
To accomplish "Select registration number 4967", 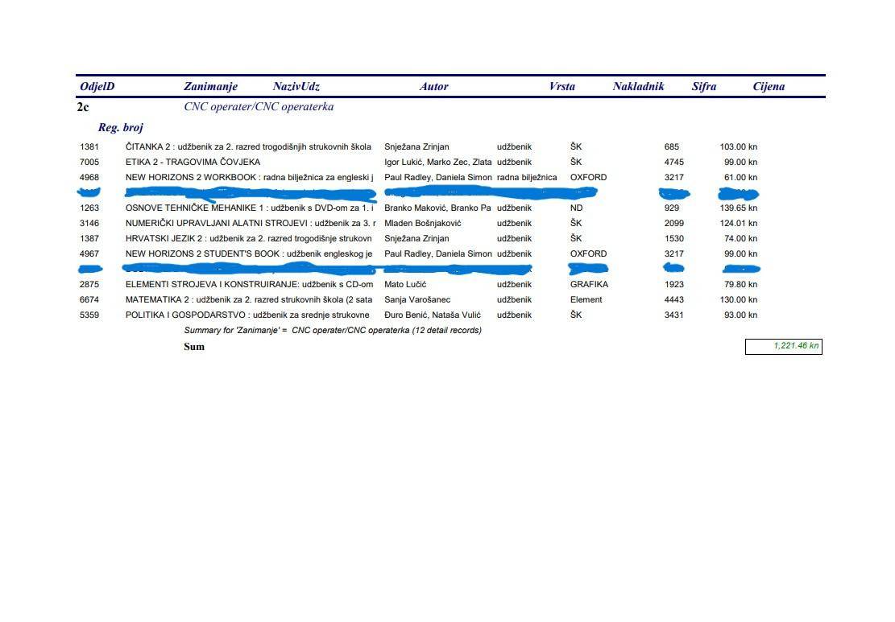I will pos(89,254).
